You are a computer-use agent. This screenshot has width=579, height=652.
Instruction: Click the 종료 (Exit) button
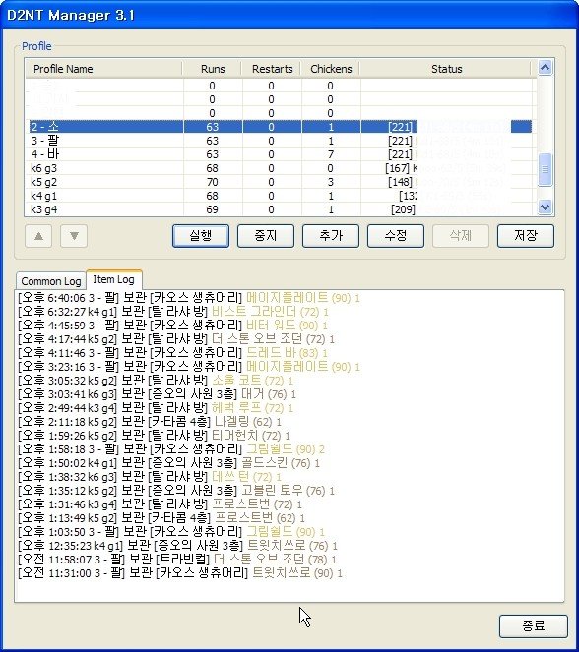[534, 625]
